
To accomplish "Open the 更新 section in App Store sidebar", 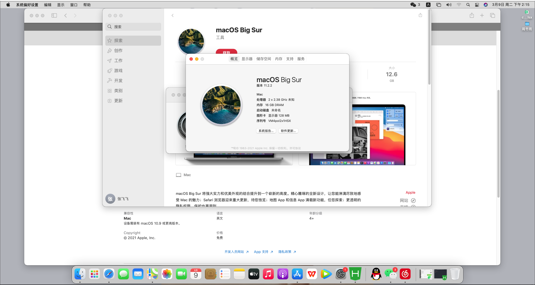I will [133, 100].
